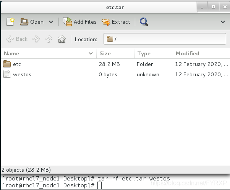Open an archive with the Open button
Viewport: 230px width, 190px height.
click(32, 22)
